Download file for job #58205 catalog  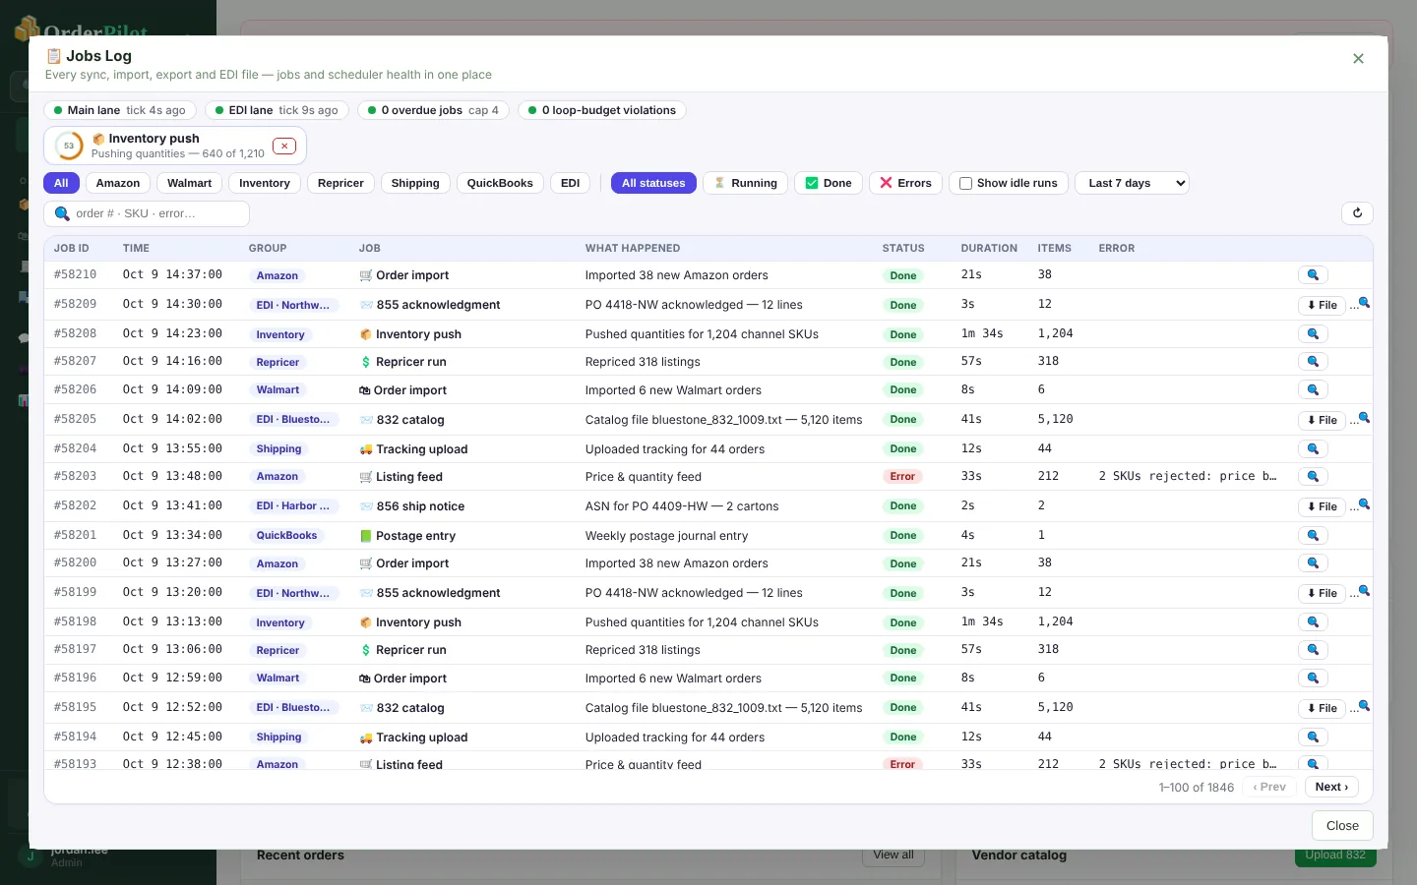pyautogui.click(x=1322, y=421)
